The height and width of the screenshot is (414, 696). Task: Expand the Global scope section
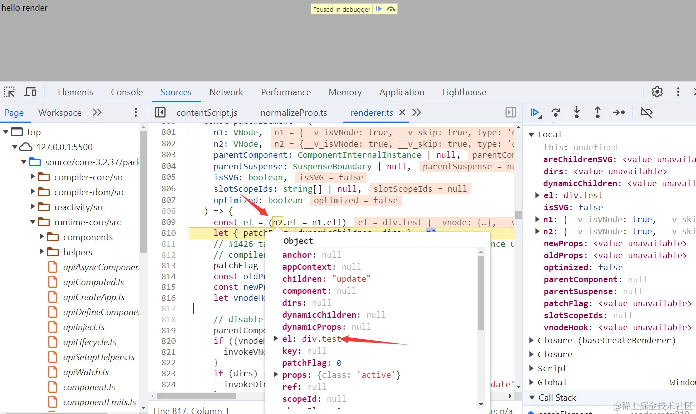pyautogui.click(x=532, y=382)
